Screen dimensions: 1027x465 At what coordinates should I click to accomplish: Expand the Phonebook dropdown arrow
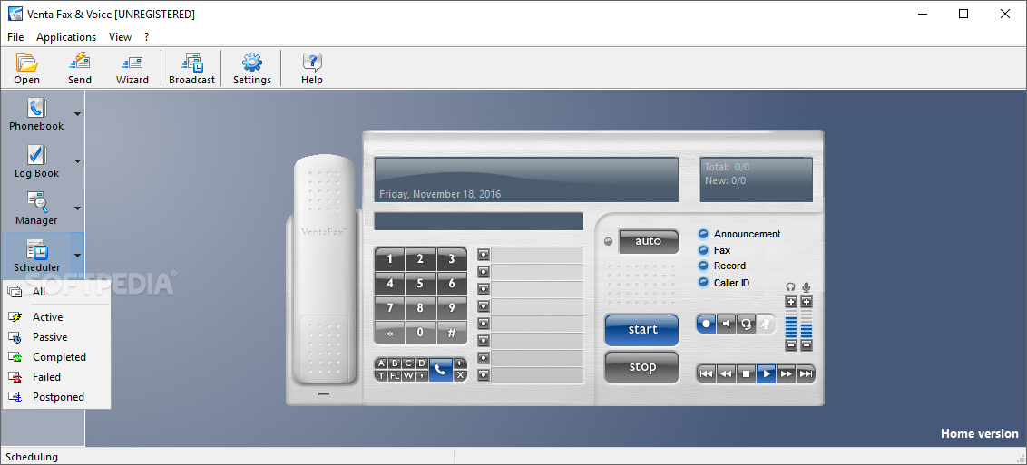pyautogui.click(x=77, y=114)
